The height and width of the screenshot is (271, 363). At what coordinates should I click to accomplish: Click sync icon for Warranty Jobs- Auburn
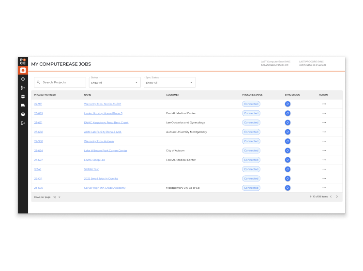coord(287,141)
